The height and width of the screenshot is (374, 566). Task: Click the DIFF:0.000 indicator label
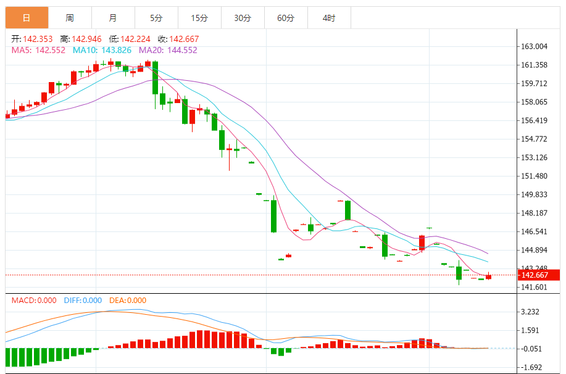coord(83,301)
